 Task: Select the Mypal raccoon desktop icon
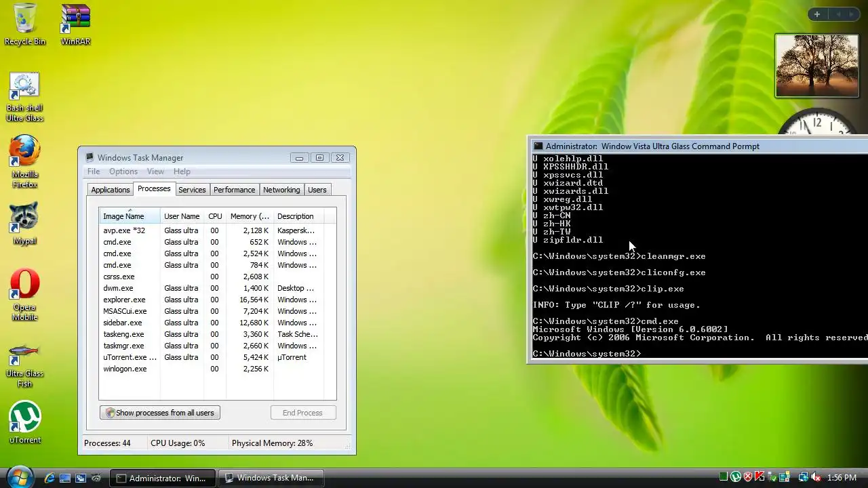pos(25,224)
